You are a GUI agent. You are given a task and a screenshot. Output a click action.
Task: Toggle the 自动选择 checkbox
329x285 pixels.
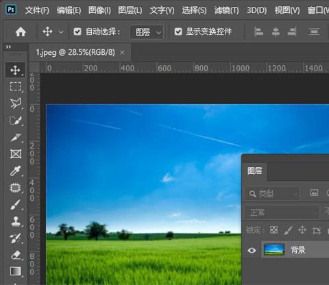[x=77, y=32]
